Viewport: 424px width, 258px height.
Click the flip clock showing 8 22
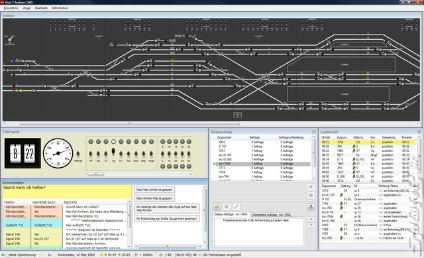pyautogui.click(x=23, y=153)
